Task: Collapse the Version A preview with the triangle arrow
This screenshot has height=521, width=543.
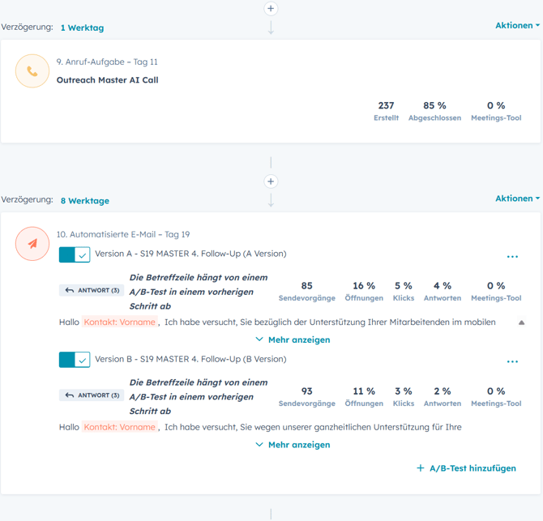Action: point(521,322)
